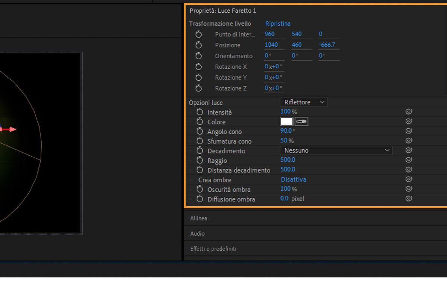
Task: Click the Proprietà: Luce Faretto 1 panel title
Action: click(x=223, y=11)
